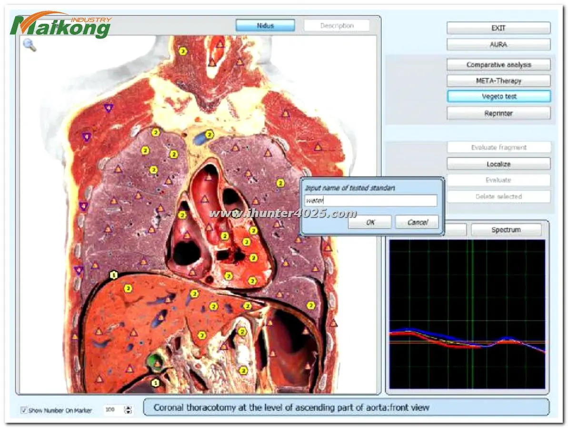Click the text field containing "water"

[x=370, y=200]
